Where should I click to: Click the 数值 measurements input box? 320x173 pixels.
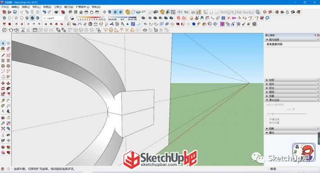pyautogui.click(x=298, y=169)
